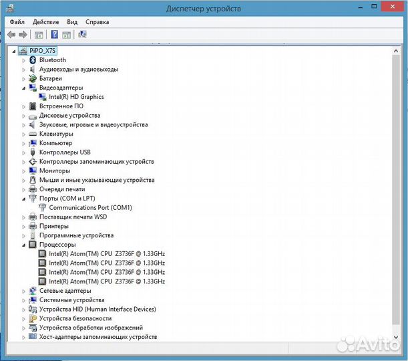
Task: Click the Клавиатуры keyboard icon
Action: tap(33, 134)
